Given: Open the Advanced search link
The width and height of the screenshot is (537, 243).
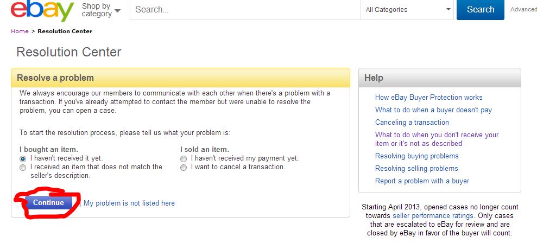Looking at the screenshot, I should coord(523,9).
